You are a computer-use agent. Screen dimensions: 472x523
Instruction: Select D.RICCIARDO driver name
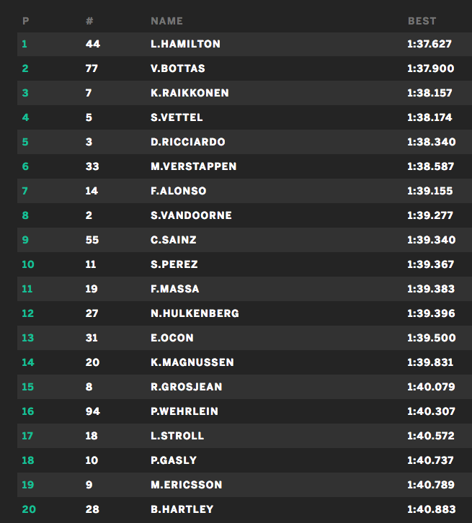[187, 142]
